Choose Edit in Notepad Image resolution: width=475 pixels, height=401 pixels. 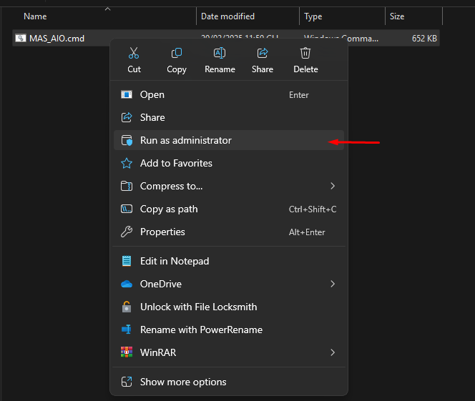[175, 261]
